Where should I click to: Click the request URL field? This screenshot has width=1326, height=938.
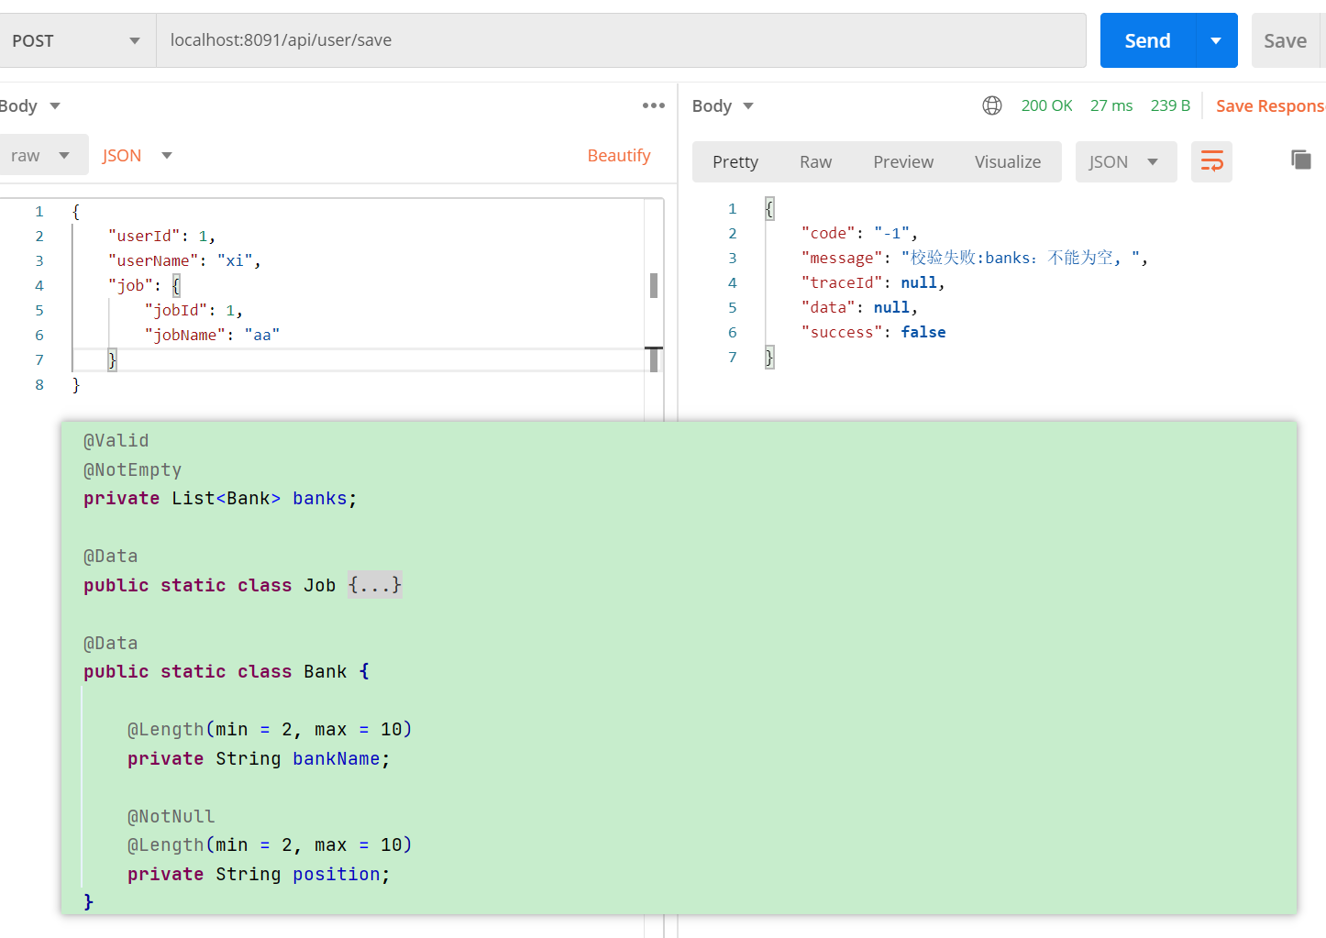pyautogui.click(x=621, y=40)
